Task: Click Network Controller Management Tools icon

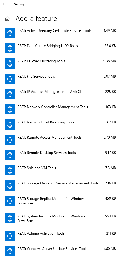Action: 10,109
